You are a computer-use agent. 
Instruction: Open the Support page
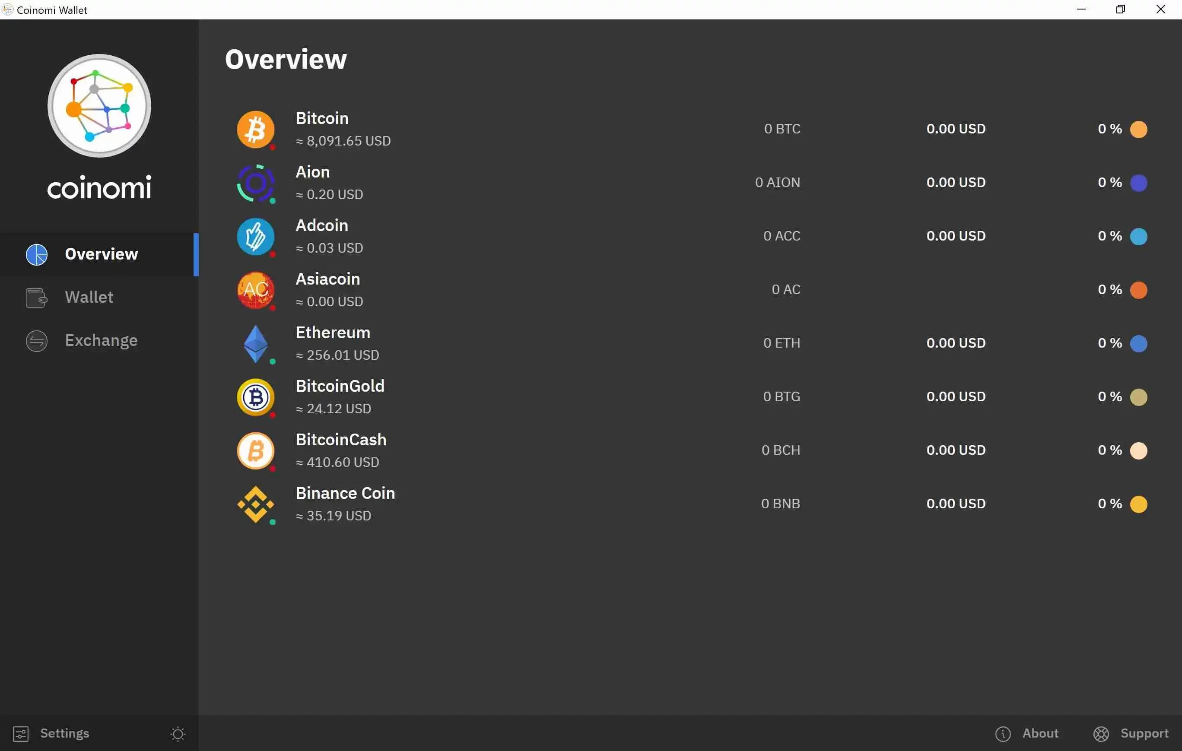point(1131,733)
